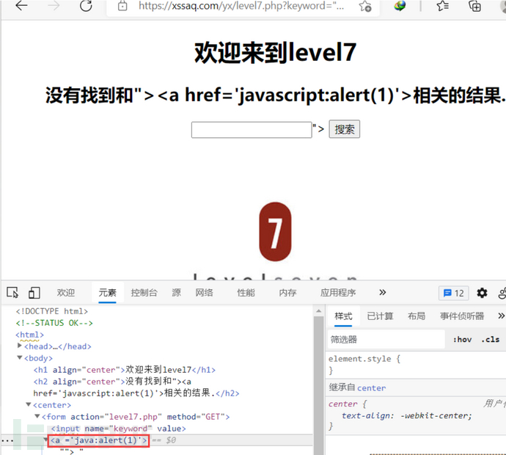
Task: Show more DevTools tabs via chevron
Action: (382, 293)
